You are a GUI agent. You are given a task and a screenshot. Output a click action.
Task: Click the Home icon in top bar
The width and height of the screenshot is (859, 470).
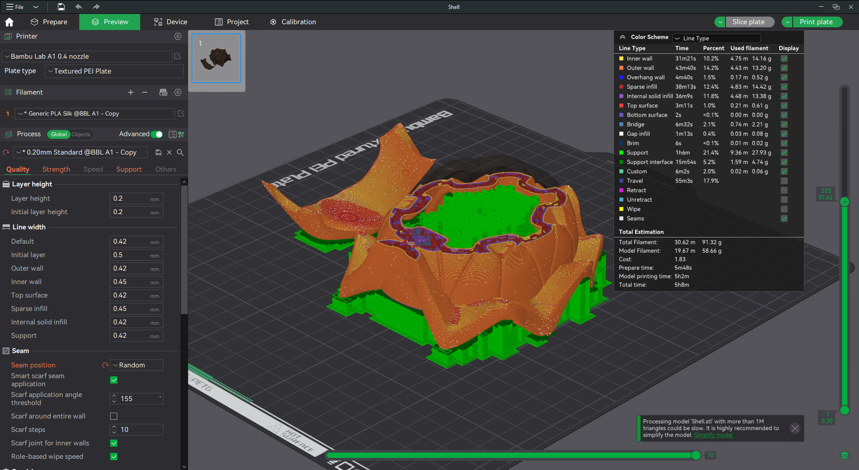(9, 22)
